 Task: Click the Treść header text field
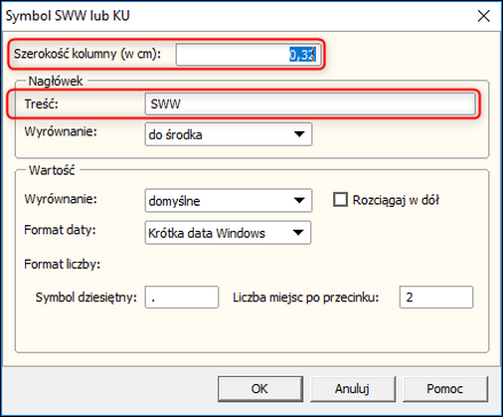tap(310, 104)
